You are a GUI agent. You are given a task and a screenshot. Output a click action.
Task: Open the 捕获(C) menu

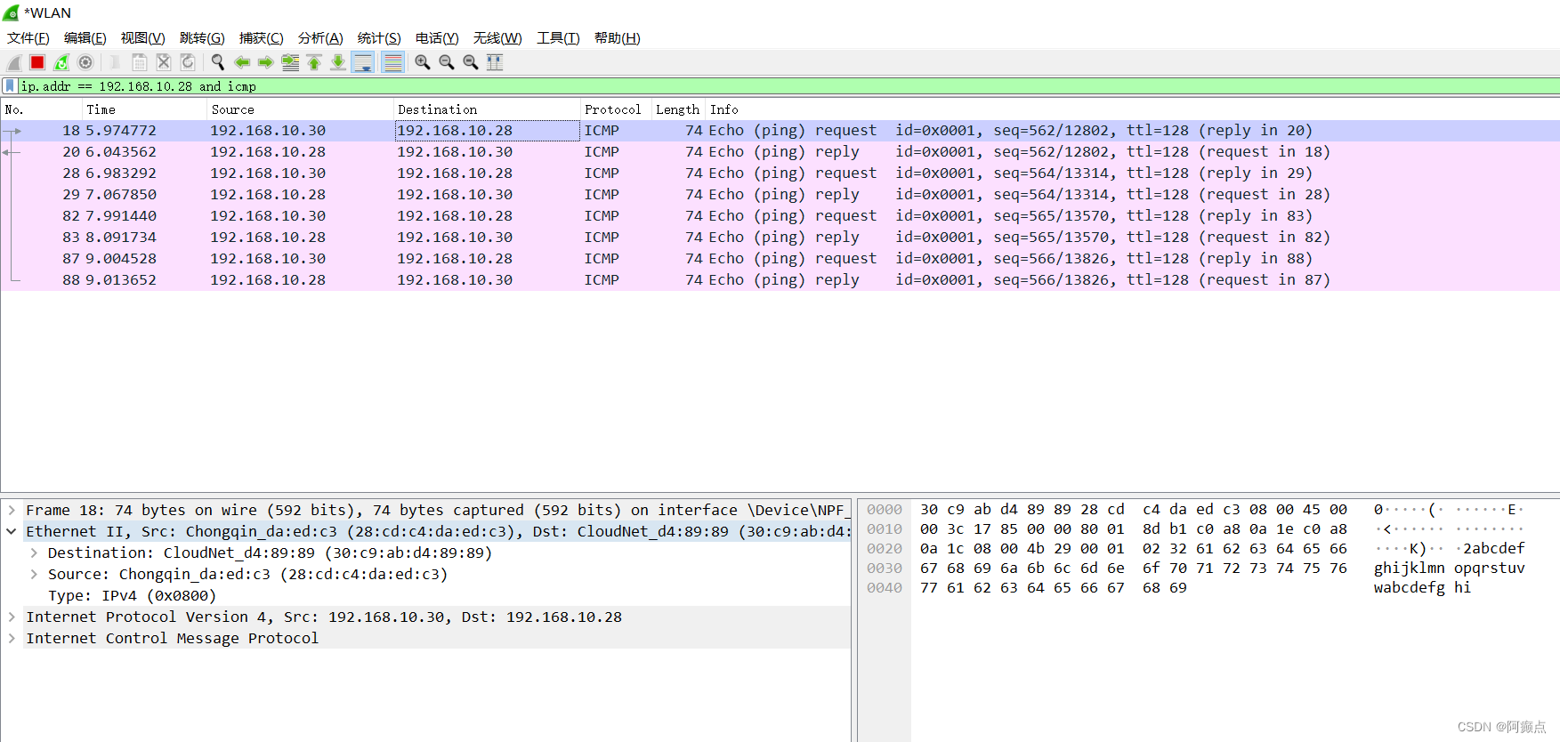pyautogui.click(x=262, y=38)
